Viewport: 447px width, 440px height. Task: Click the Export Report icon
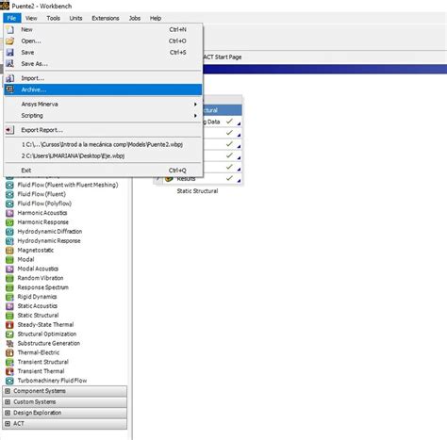pos(10,130)
